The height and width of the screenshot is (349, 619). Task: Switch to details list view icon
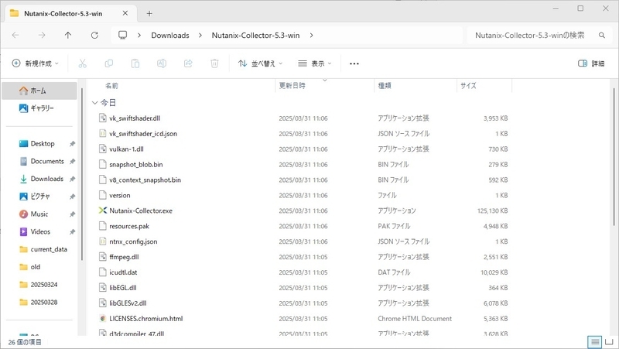click(594, 342)
